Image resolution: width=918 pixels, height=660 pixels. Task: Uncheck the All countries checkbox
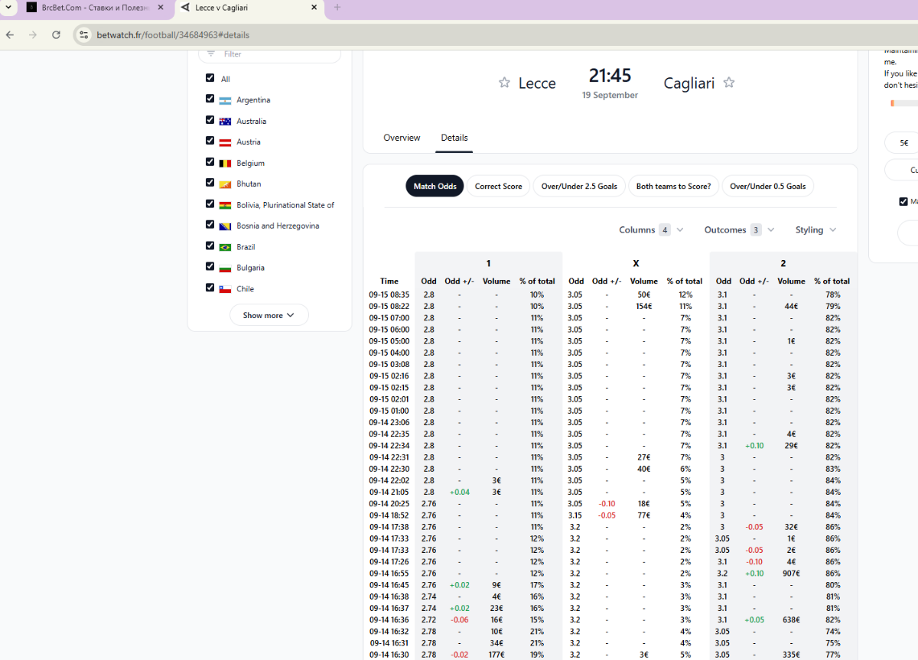[210, 78]
